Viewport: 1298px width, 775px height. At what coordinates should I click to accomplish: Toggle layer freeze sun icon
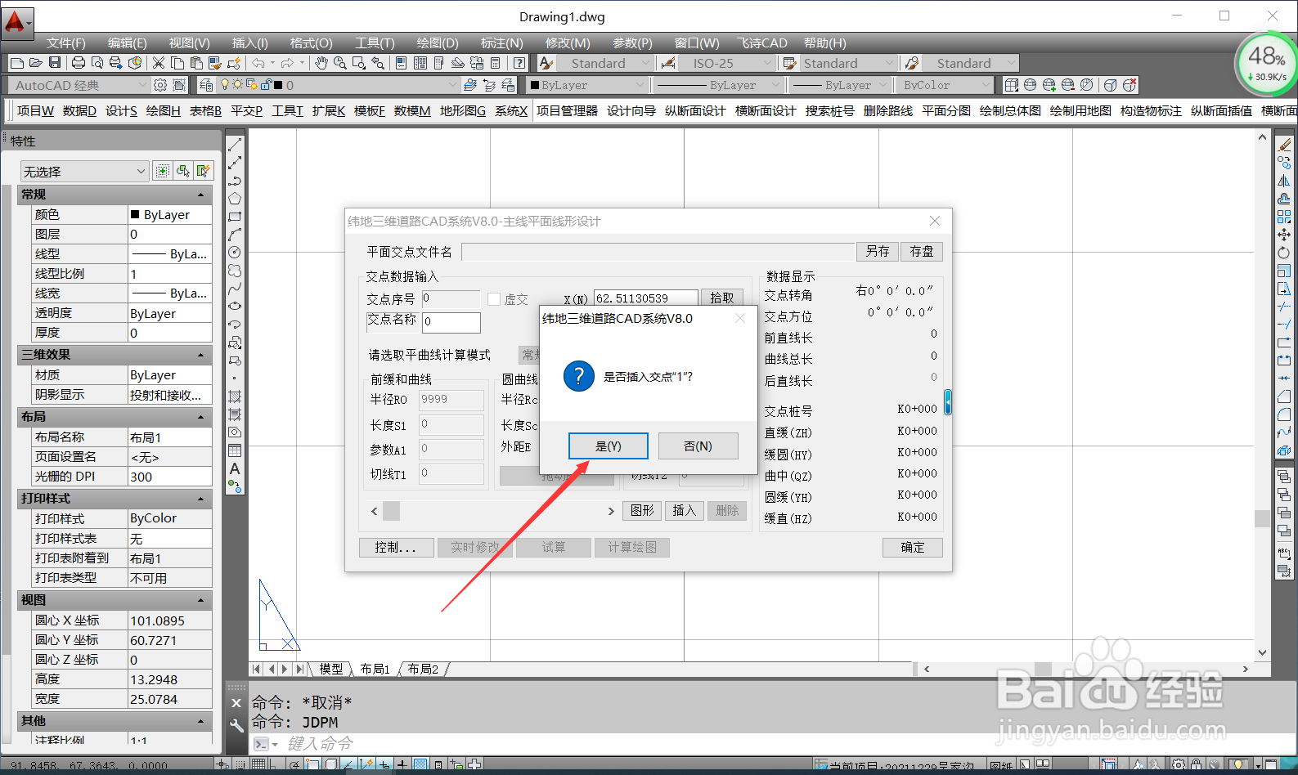point(238,85)
